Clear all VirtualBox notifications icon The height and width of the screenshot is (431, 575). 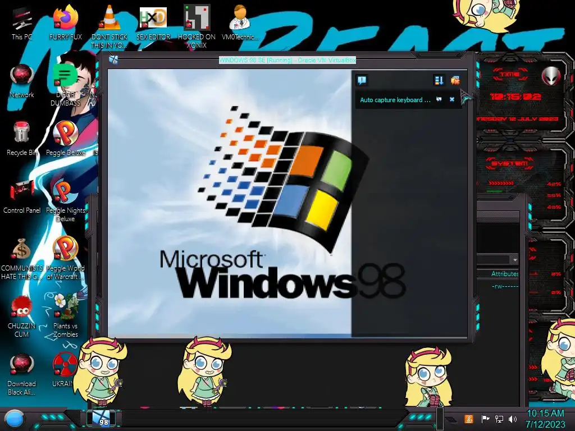tap(455, 80)
